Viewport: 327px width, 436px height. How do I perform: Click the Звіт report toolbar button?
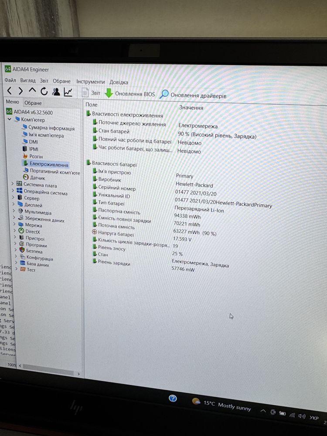coord(91,92)
